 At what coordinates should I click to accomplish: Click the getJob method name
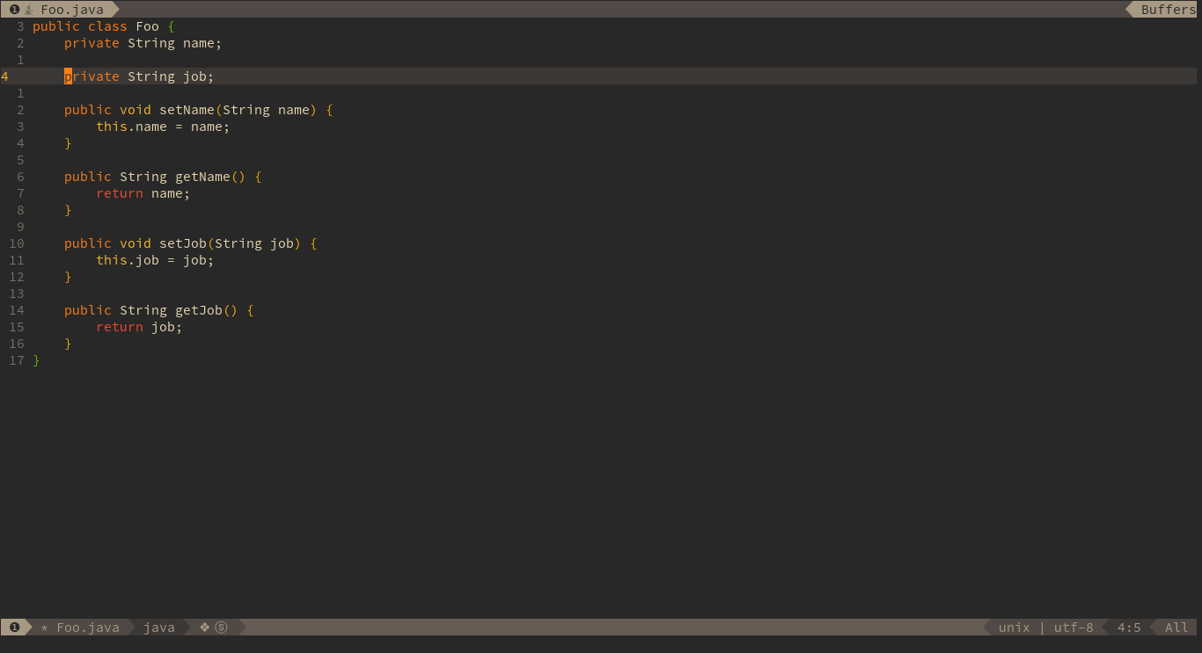click(197, 310)
